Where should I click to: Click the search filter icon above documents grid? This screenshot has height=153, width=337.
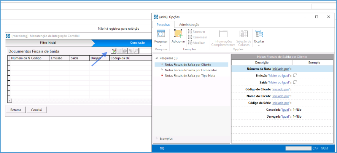tap(113, 51)
